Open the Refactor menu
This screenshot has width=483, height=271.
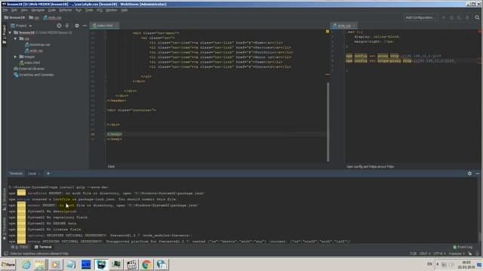click(x=66, y=10)
